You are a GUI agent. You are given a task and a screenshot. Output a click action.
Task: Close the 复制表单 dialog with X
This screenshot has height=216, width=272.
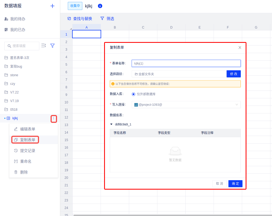(240, 47)
